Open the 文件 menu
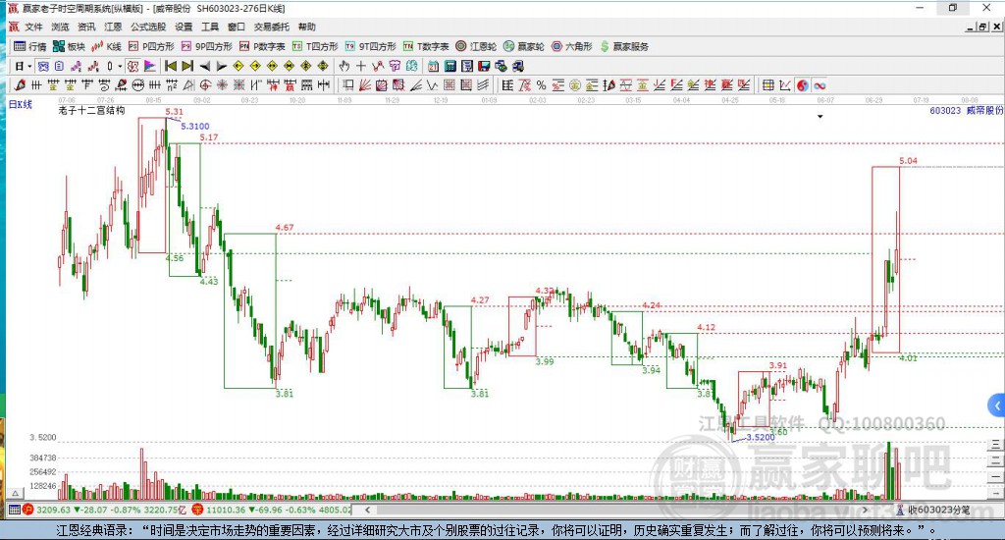The height and width of the screenshot is (540, 1005). [33, 27]
